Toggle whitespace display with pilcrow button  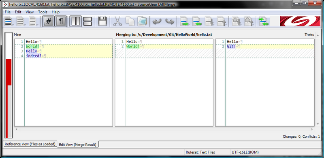pos(61,21)
